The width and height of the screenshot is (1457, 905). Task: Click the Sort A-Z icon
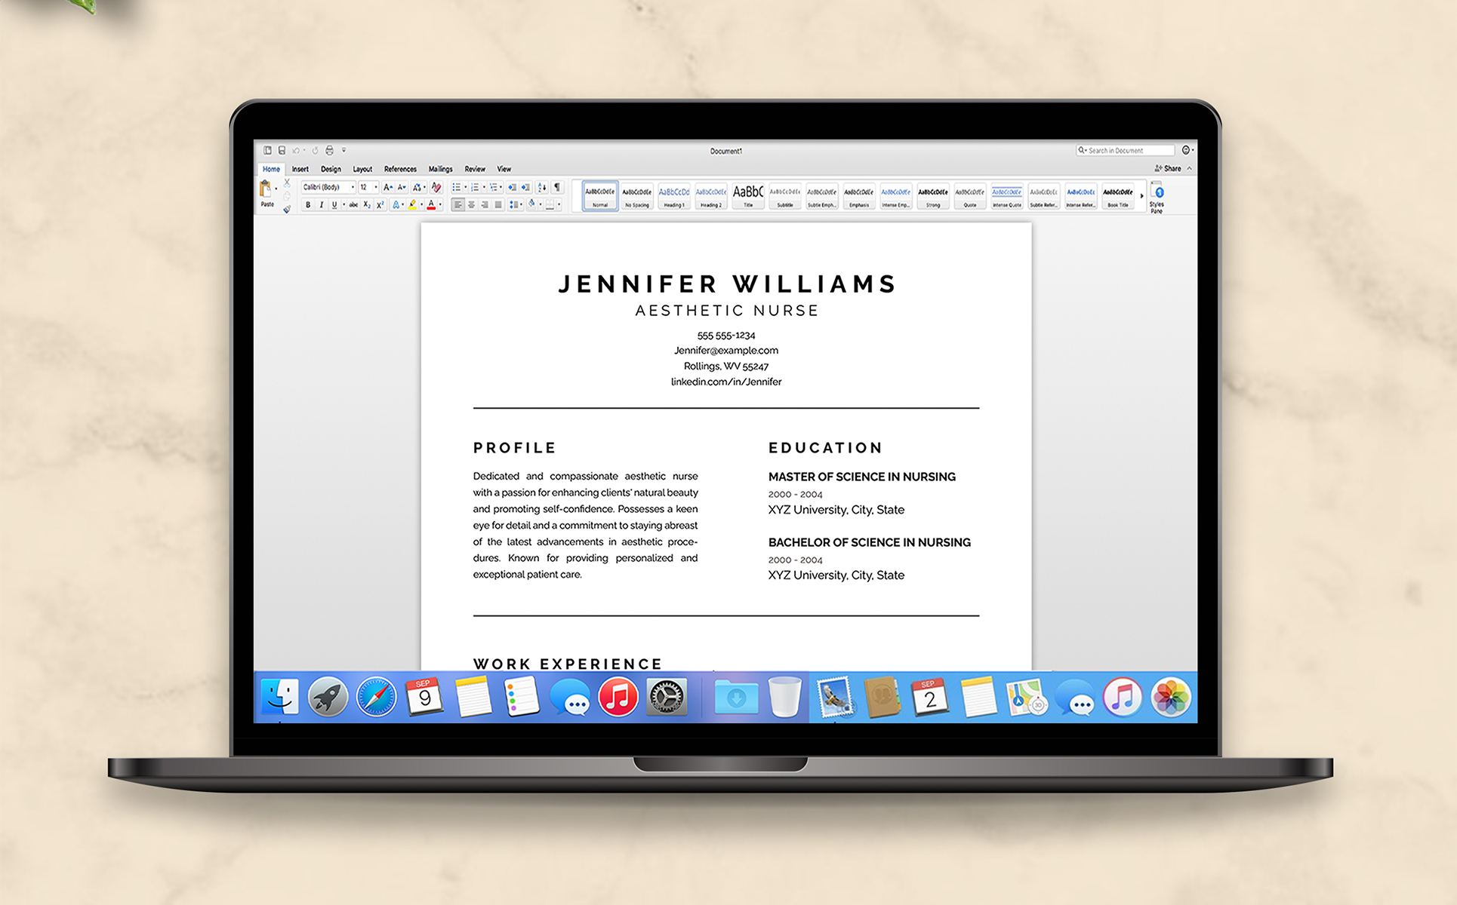coord(542,187)
